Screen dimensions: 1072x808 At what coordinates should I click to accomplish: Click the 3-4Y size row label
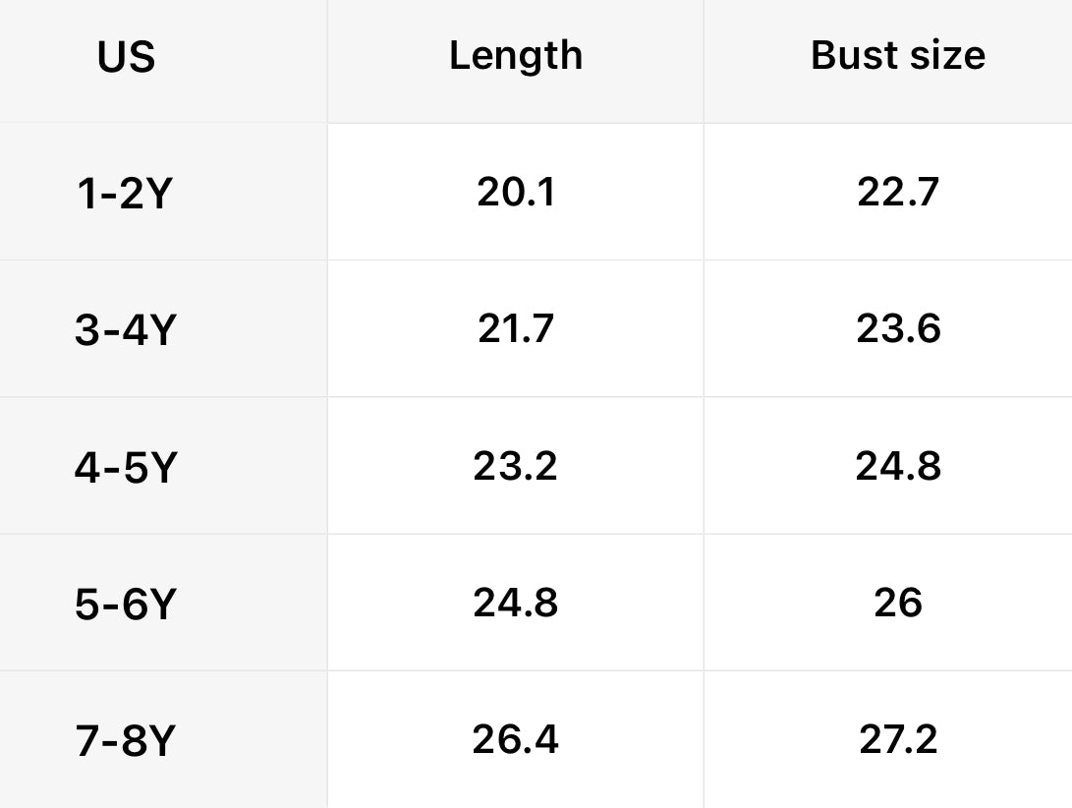point(124,331)
